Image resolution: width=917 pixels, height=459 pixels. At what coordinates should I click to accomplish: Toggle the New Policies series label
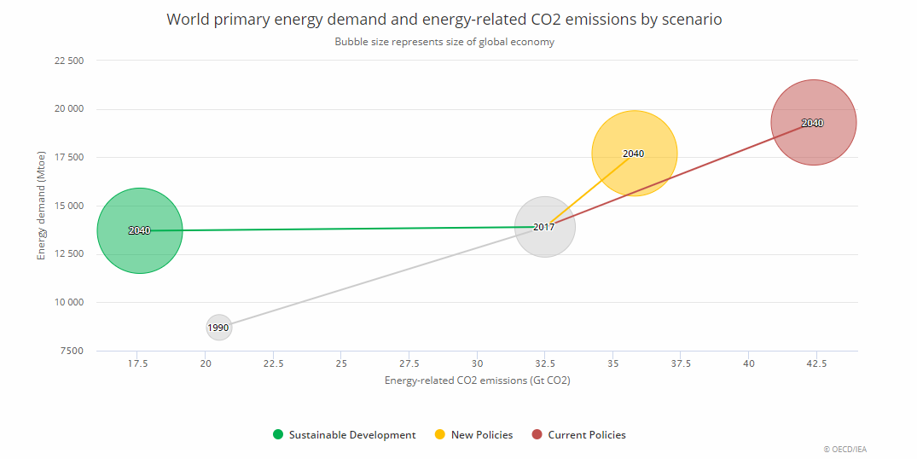tap(482, 435)
